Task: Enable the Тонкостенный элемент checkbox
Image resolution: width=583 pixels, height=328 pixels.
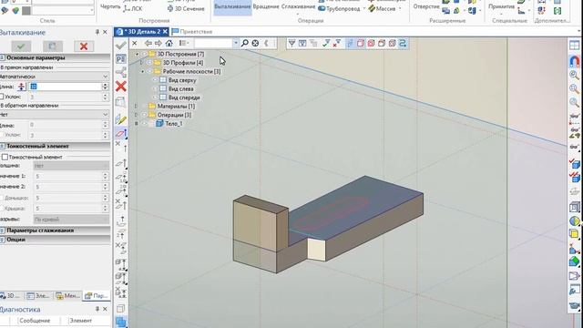Action: [x=5, y=157]
